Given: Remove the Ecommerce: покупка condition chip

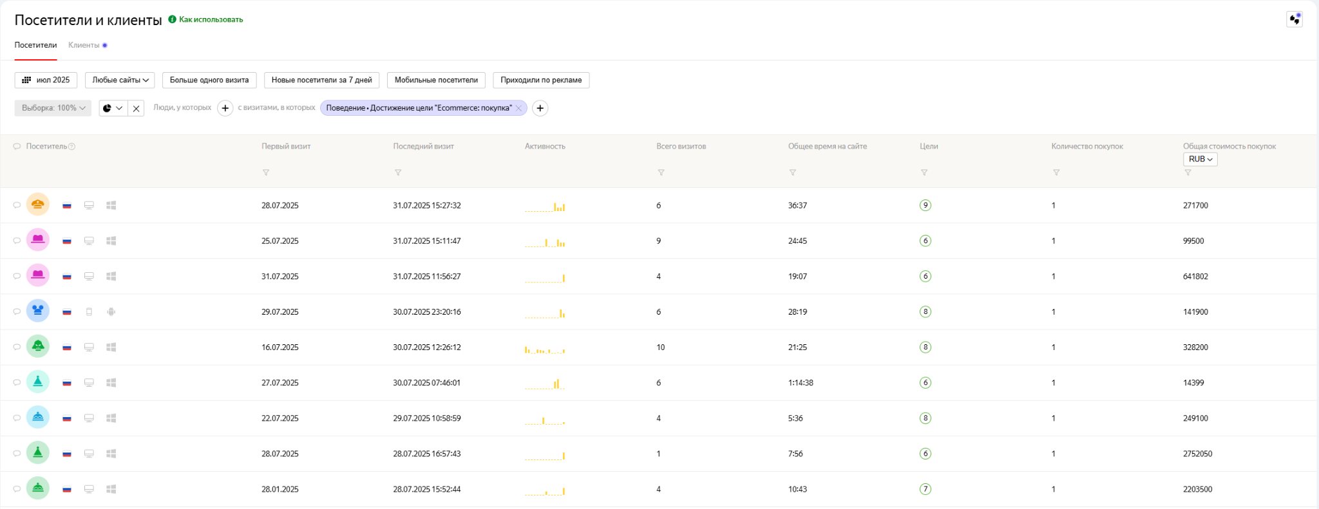Looking at the screenshot, I should (518, 108).
